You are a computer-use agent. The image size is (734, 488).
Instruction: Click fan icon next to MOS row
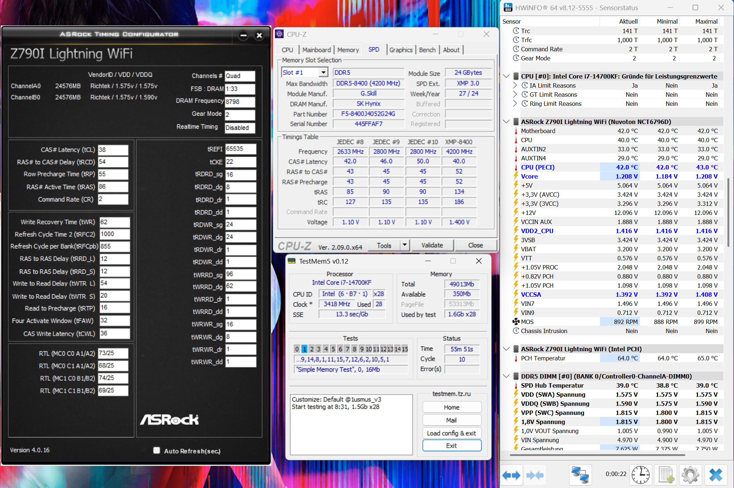tap(516, 322)
